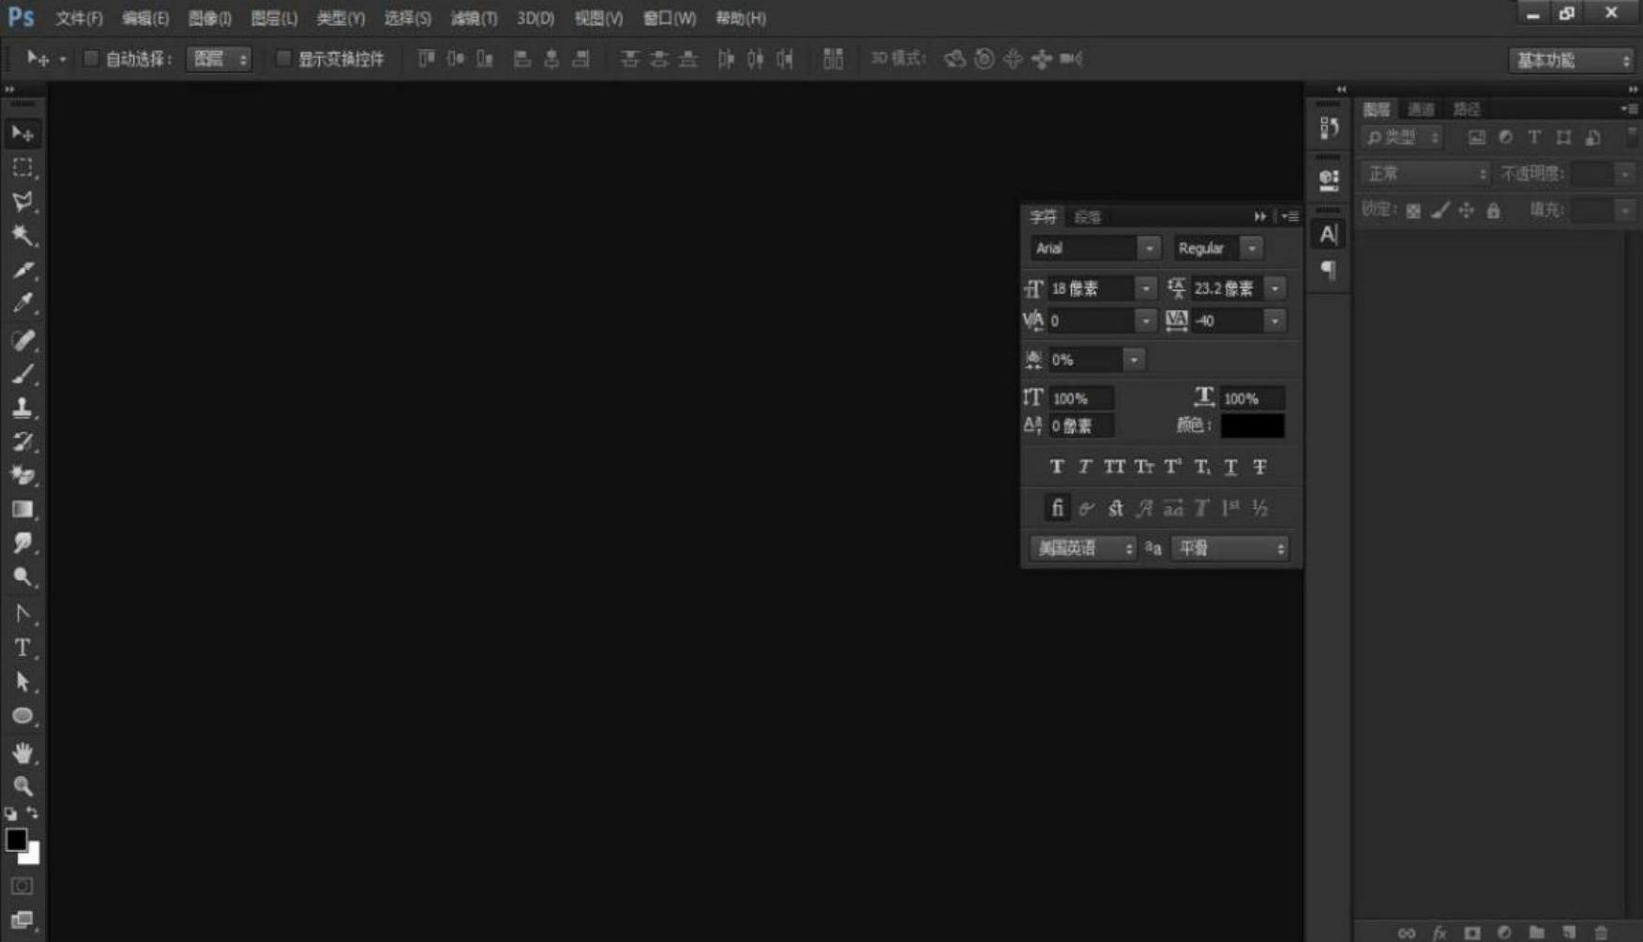
Task: Open the 图像(I) menu
Action: [210, 19]
